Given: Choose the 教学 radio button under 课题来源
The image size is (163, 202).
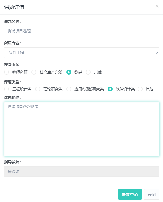Looking at the screenshot, I should (69, 72).
